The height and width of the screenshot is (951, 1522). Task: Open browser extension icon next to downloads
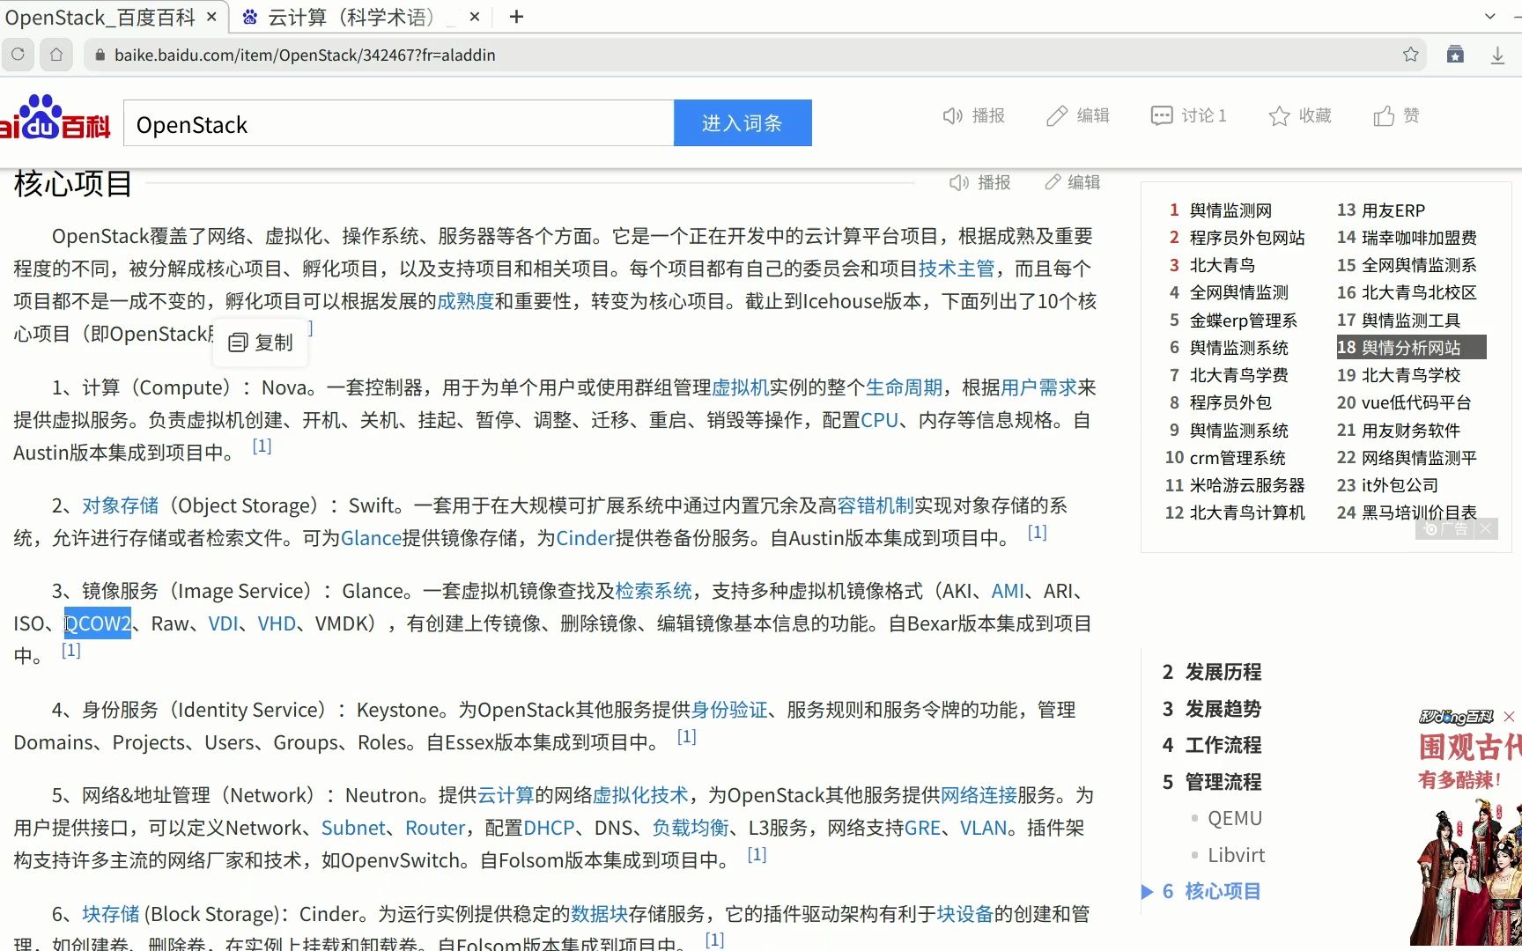[x=1455, y=55]
